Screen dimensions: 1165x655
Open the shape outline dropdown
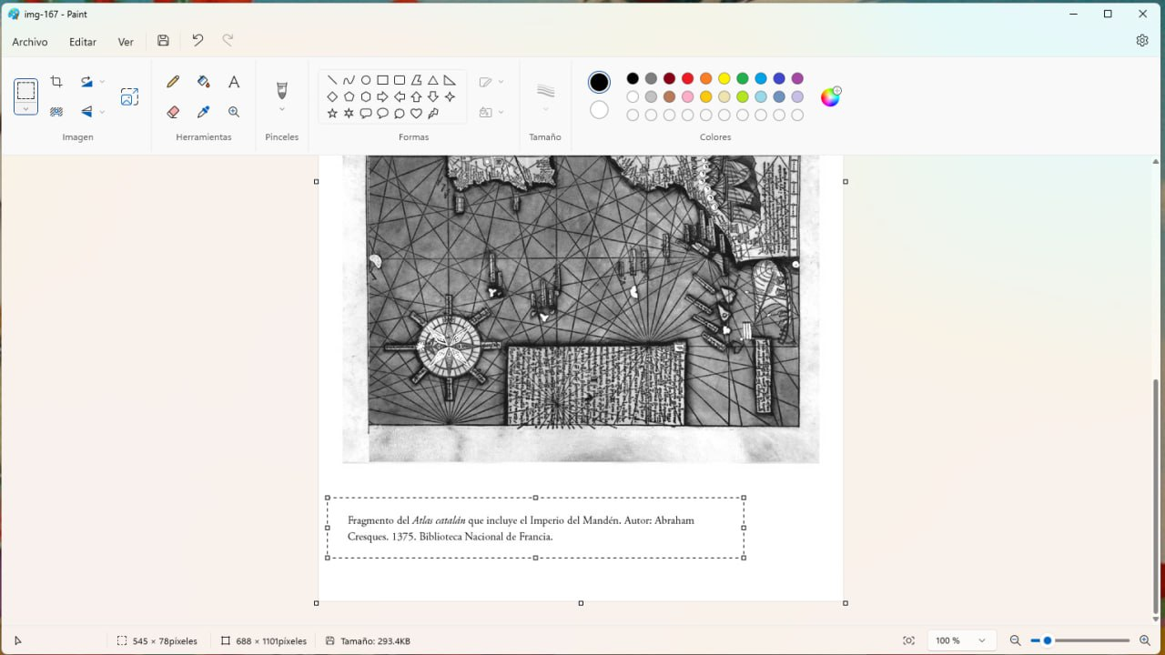pyautogui.click(x=491, y=82)
